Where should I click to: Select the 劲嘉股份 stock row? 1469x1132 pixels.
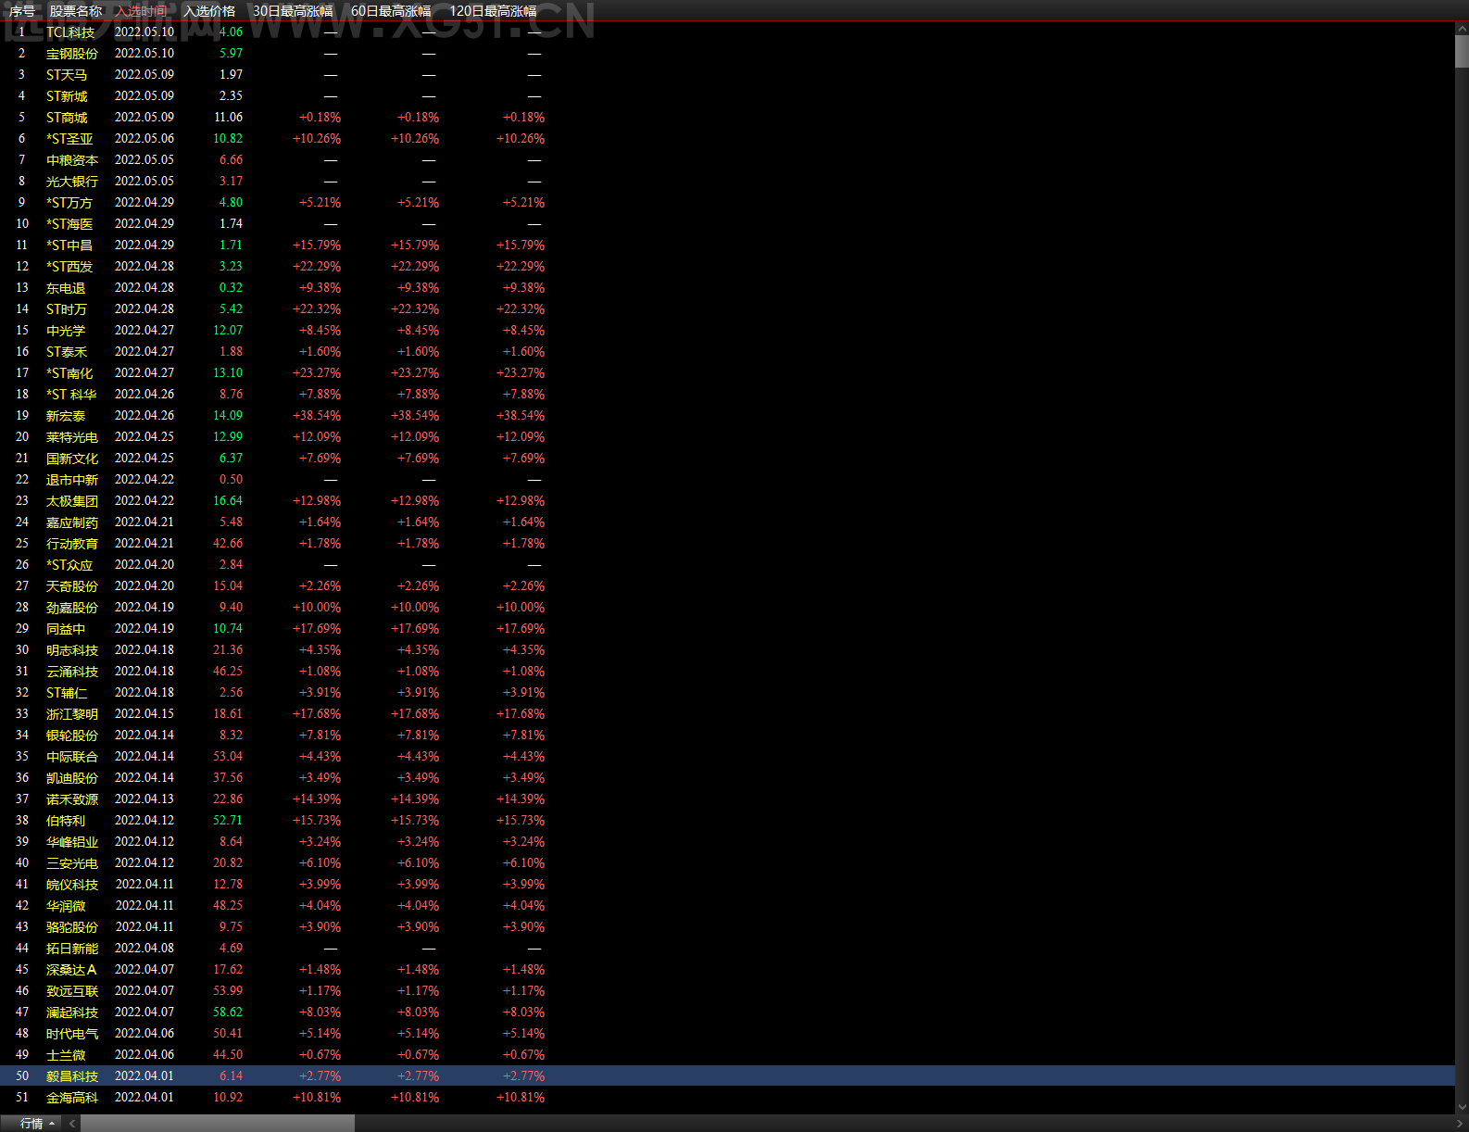(x=727, y=607)
